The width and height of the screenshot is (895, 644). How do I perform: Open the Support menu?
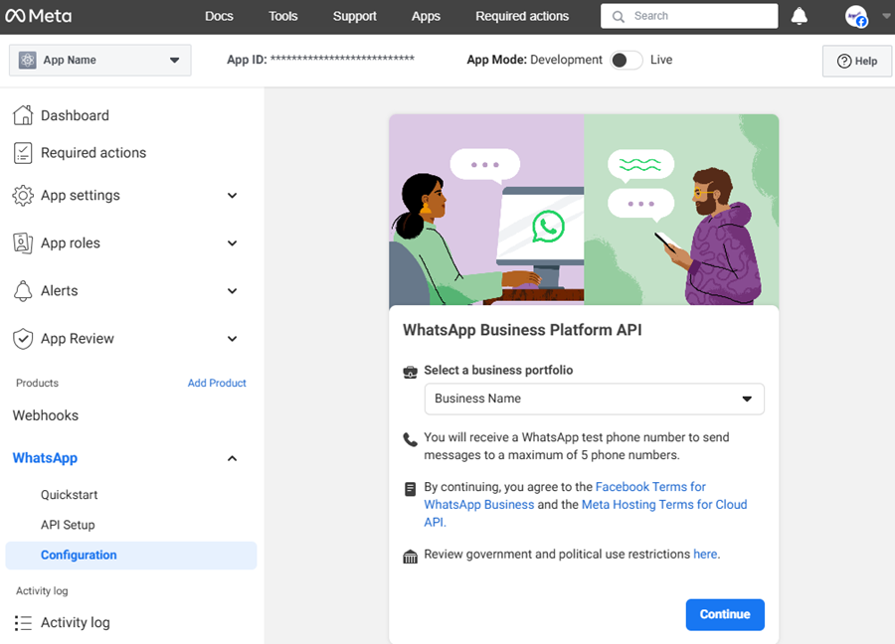[x=354, y=16]
